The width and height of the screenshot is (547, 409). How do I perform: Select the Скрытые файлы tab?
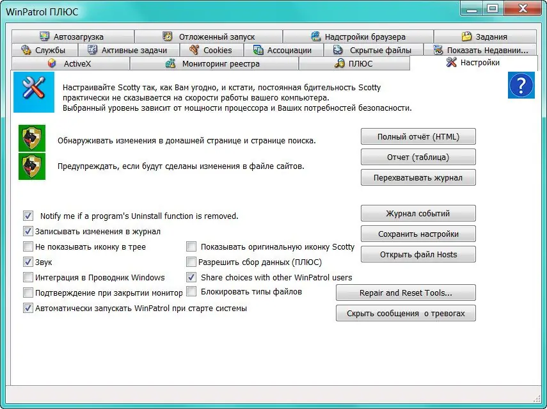[x=373, y=50]
